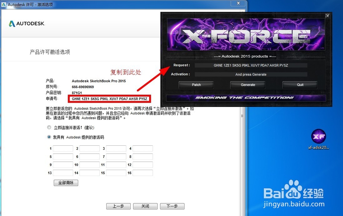343x216 pixels.
Task: Click the Autodesk window title bar icon
Action: coord(4,4)
